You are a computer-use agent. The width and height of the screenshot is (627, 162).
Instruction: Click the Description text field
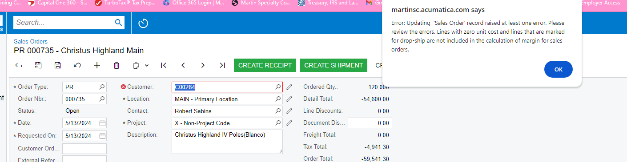(227, 142)
